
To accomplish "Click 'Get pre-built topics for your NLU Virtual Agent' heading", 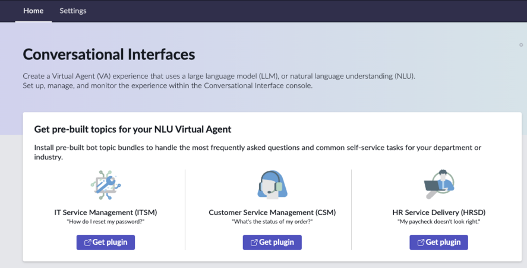I will point(132,129).
